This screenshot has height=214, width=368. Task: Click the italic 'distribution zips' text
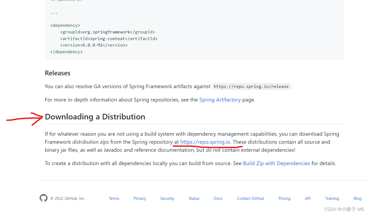pyautogui.click(x=91, y=142)
